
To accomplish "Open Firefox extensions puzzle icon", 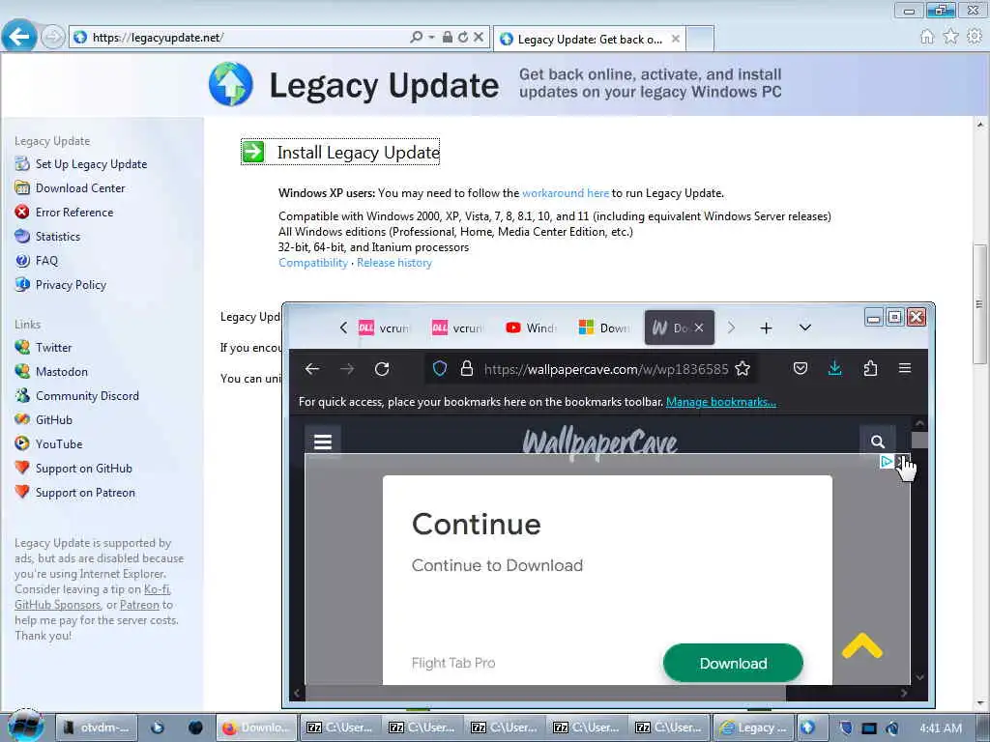I will tap(870, 368).
